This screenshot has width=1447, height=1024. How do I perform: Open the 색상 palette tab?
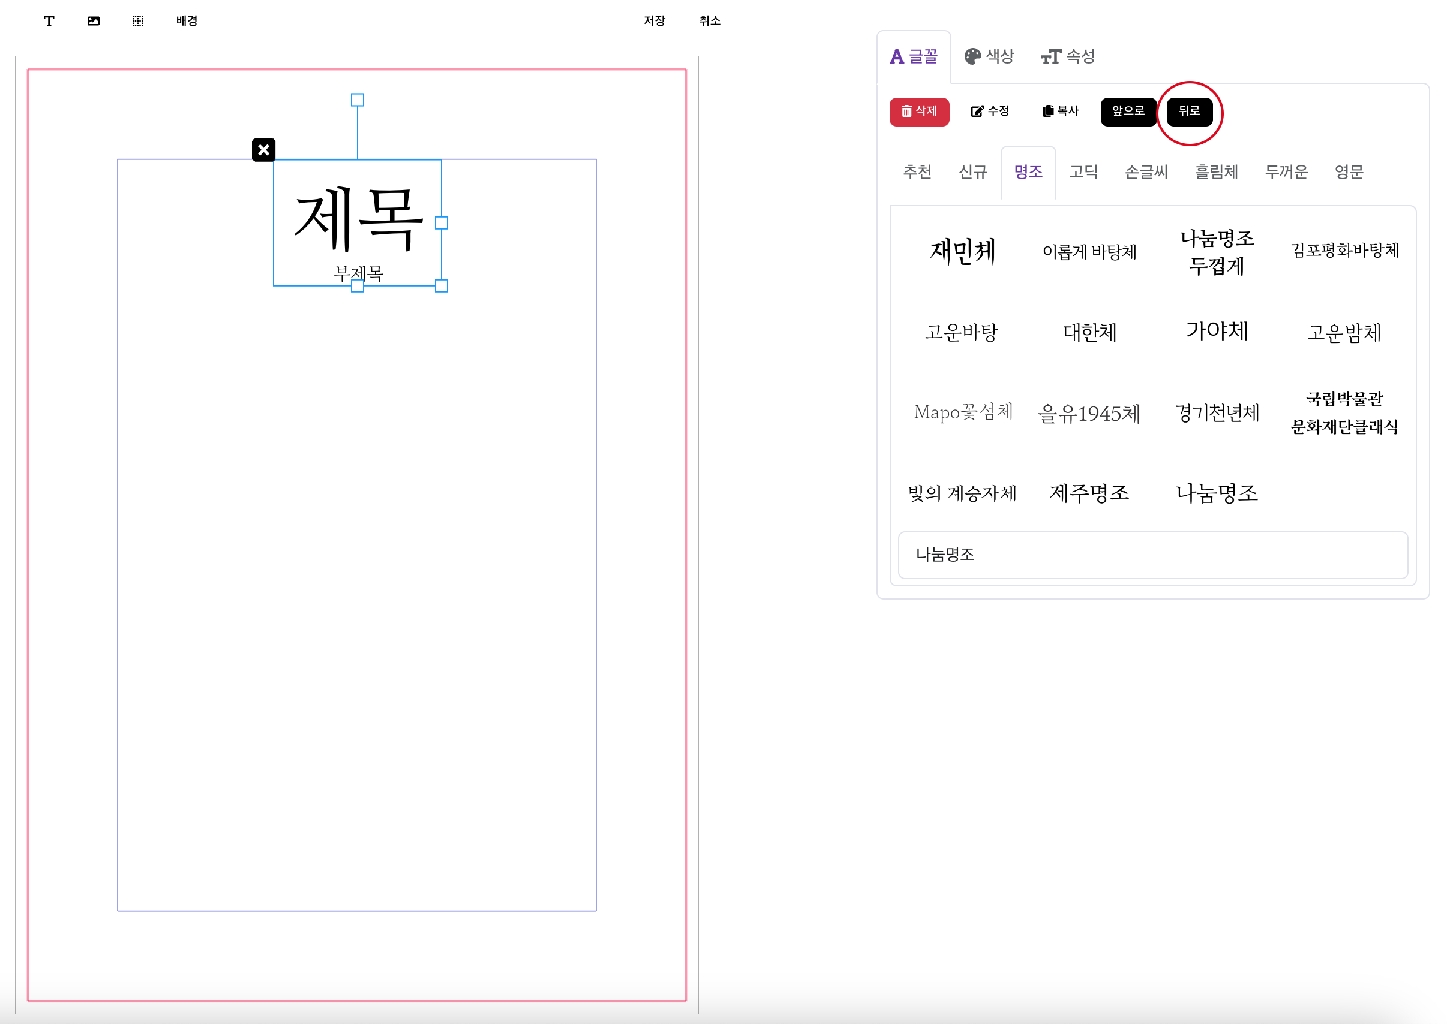(989, 56)
